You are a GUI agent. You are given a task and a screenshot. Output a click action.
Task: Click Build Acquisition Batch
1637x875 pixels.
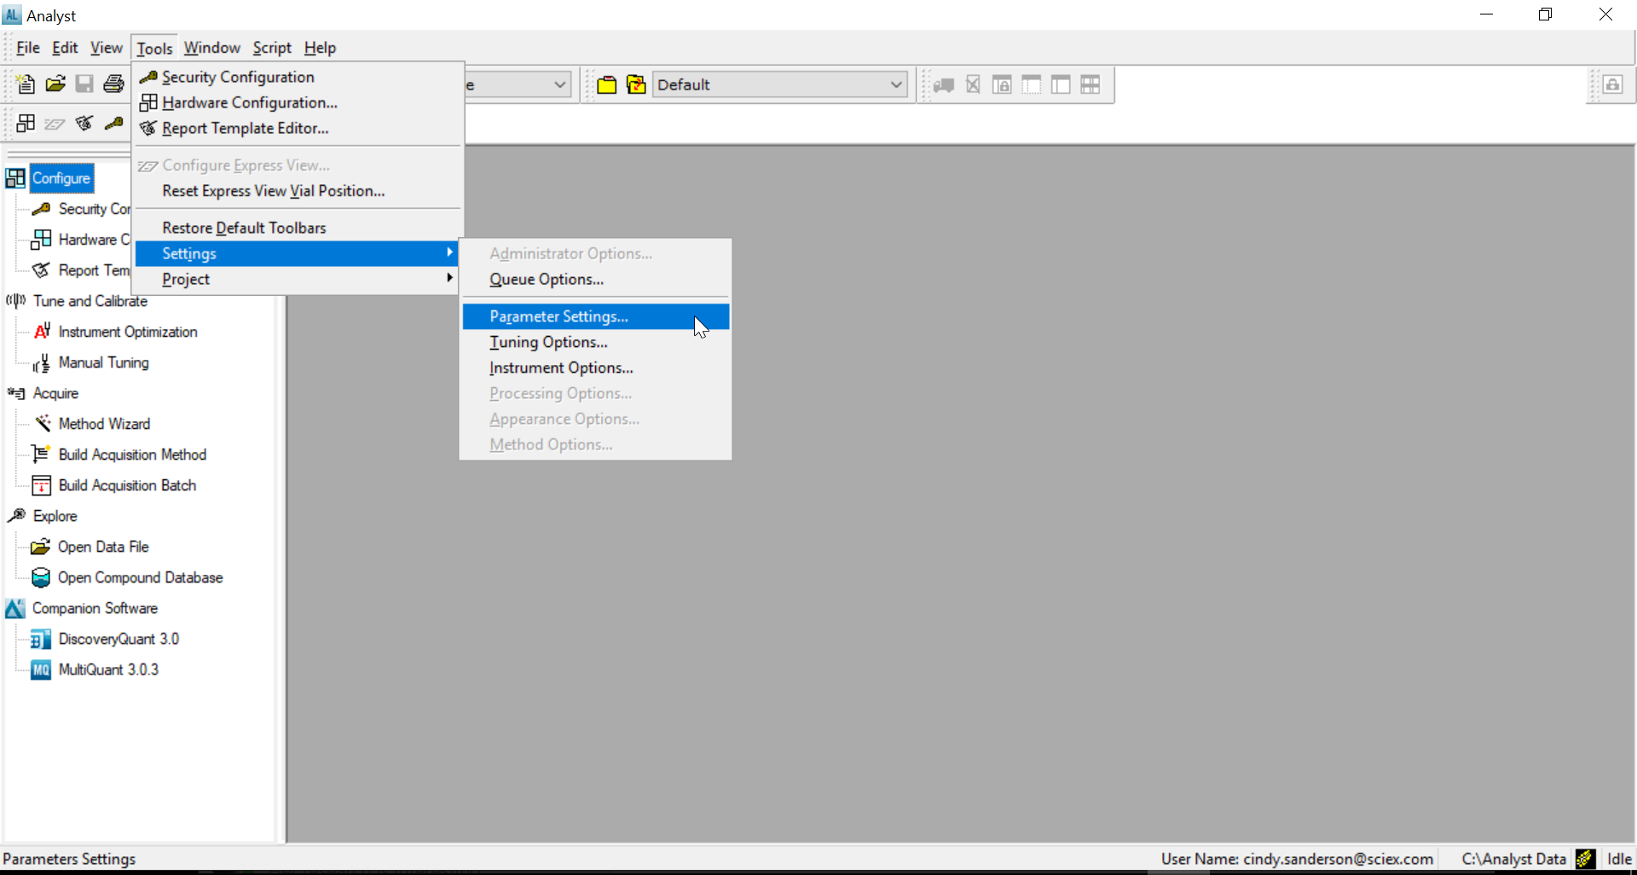coord(127,485)
